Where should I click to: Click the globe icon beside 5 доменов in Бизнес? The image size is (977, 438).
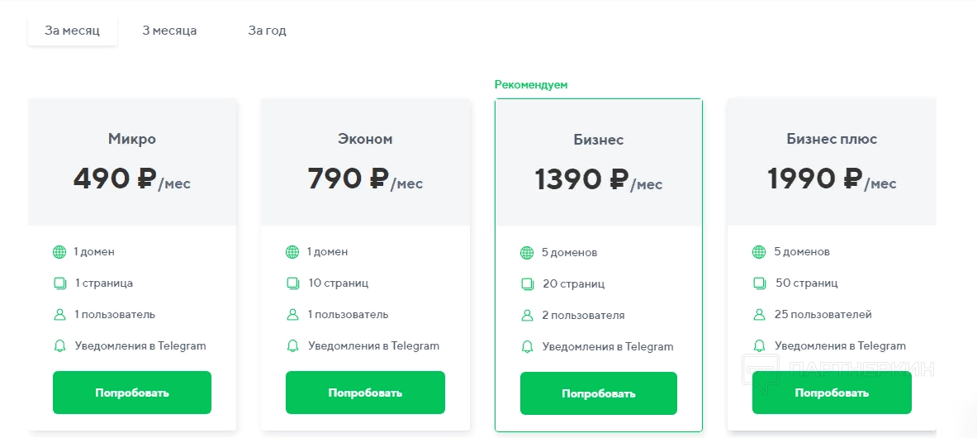pyautogui.click(x=527, y=252)
